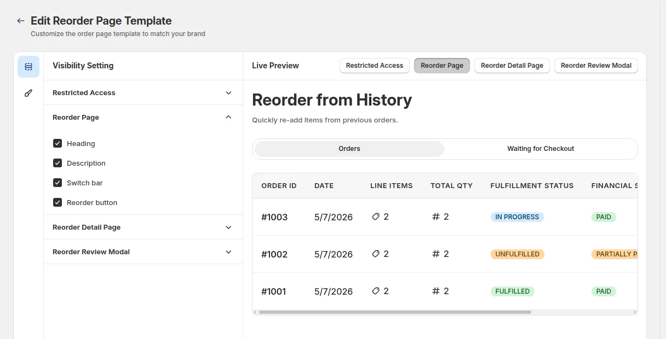Click the tag icon in order #1003 row

[376, 217]
